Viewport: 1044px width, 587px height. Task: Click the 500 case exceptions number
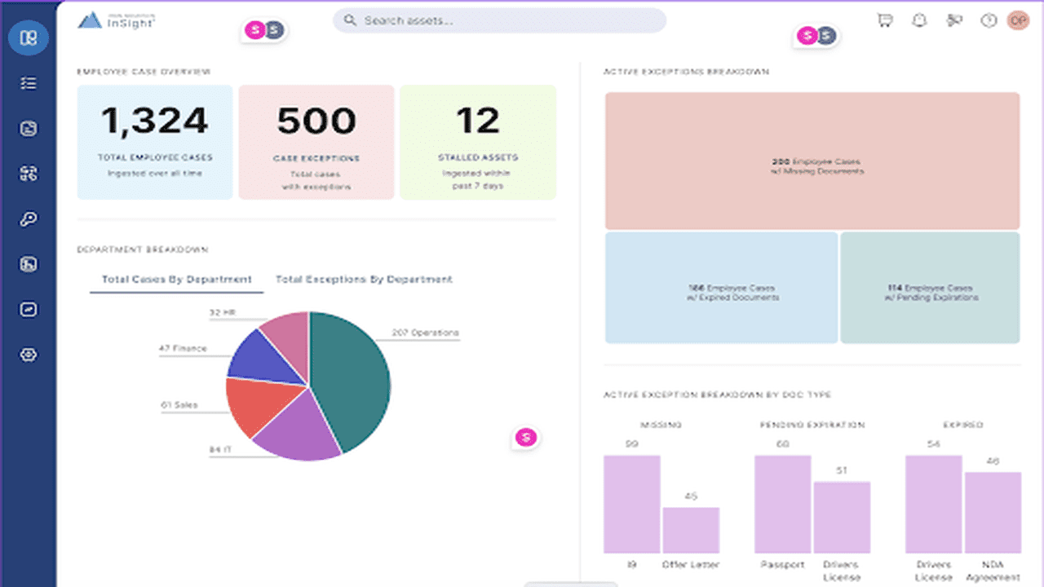point(316,121)
